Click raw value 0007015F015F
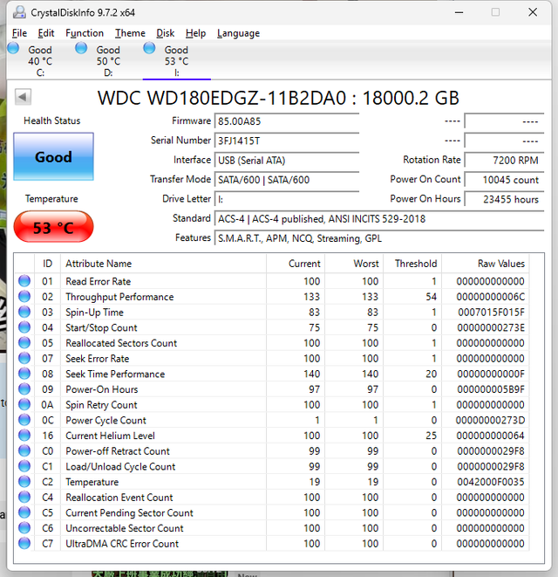Image resolution: width=558 pixels, height=577 pixels. 491,313
